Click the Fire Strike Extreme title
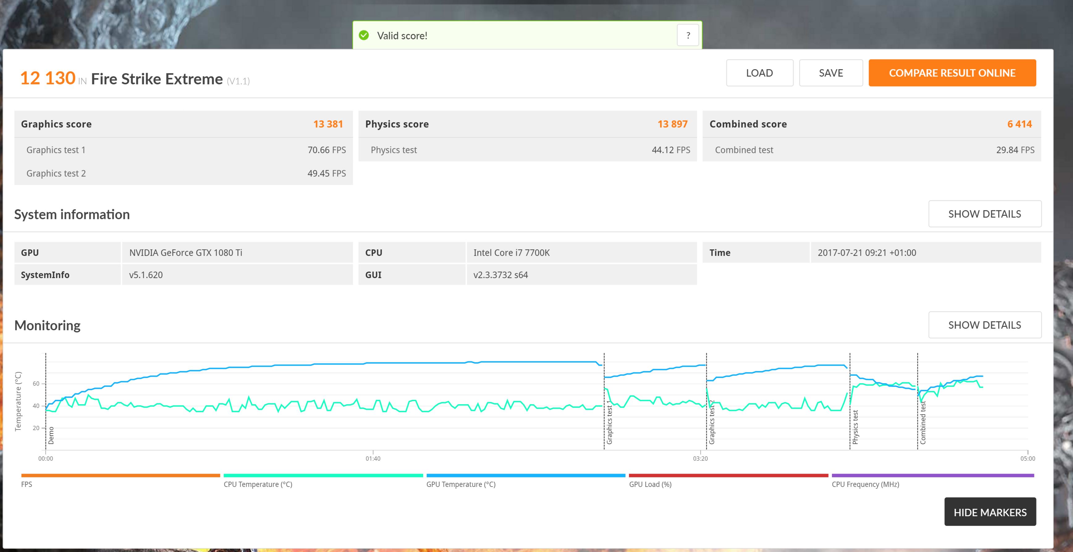Image resolution: width=1073 pixels, height=552 pixels. point(157,79)
